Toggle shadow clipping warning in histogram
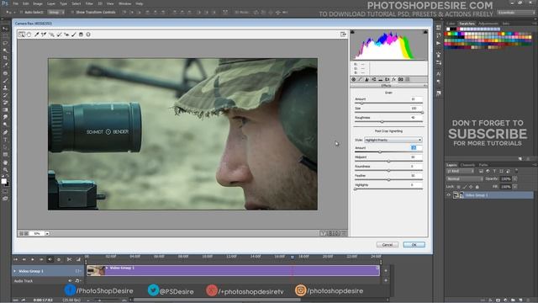 [352, 32]
